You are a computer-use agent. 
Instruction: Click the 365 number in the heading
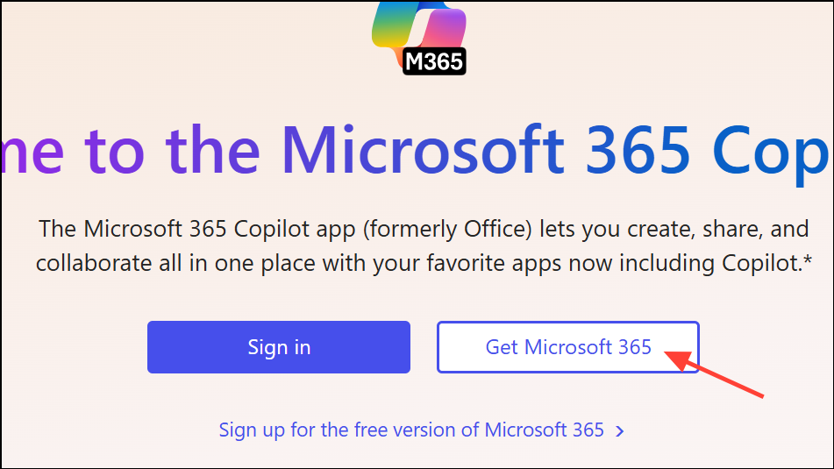click(x=638, y=151)
